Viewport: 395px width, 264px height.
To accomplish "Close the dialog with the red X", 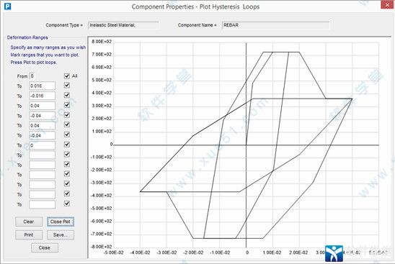I will point(387,4).
